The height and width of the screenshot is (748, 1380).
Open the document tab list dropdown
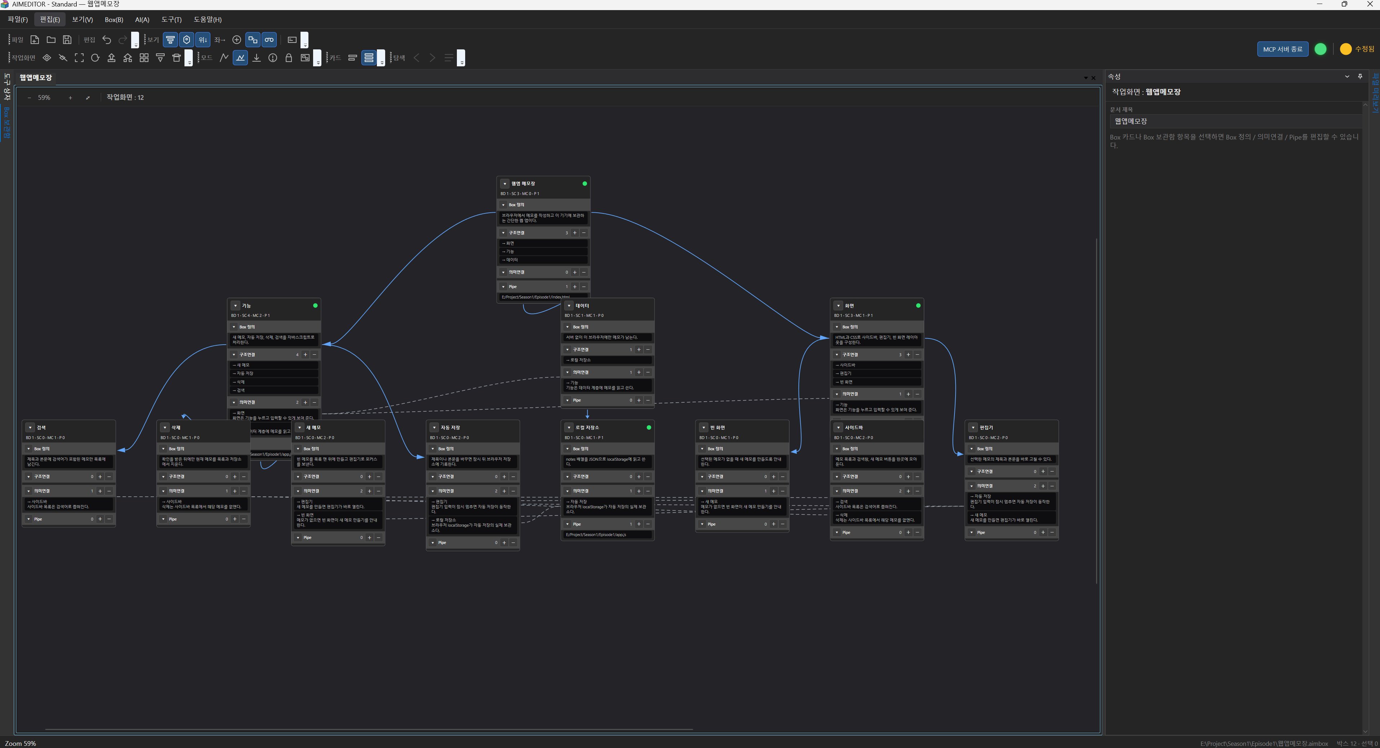click(x=1085, y=78)
